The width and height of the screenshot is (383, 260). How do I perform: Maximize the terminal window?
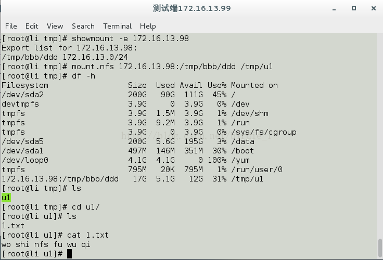[354, 8]
